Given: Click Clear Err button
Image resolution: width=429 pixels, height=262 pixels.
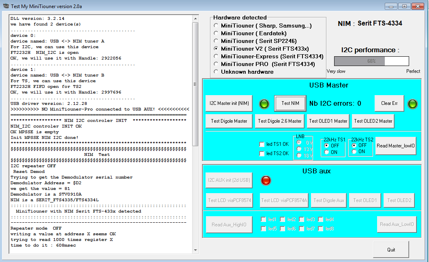Looking at the screenshot, I should pos(389,103).
